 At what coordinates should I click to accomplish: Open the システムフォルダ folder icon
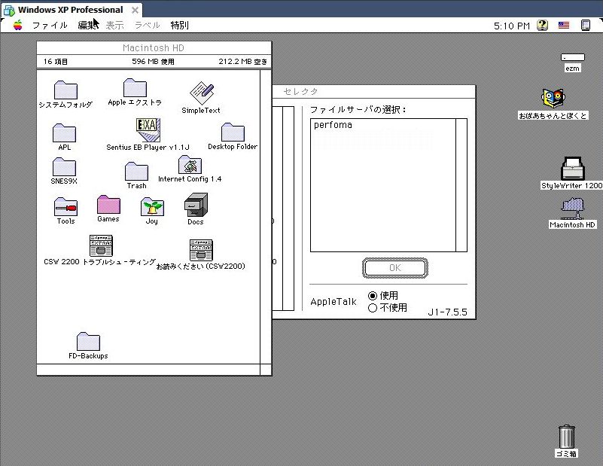pos(65,90)
